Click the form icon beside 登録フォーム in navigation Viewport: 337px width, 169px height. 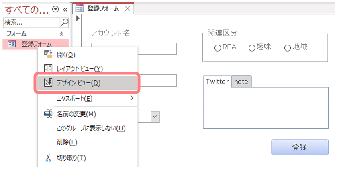[x=12, y=44]
